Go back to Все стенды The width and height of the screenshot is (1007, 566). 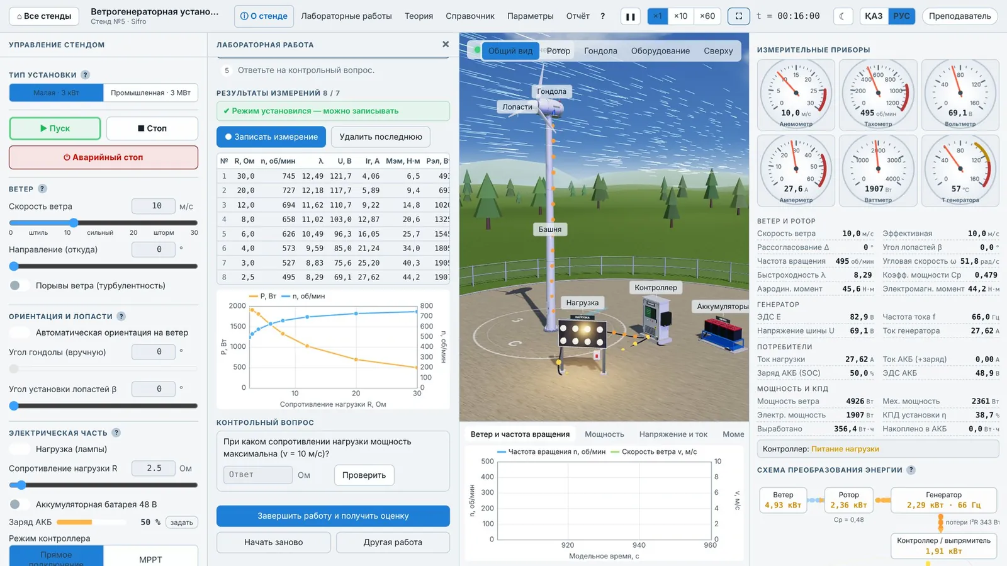point(44,16)
